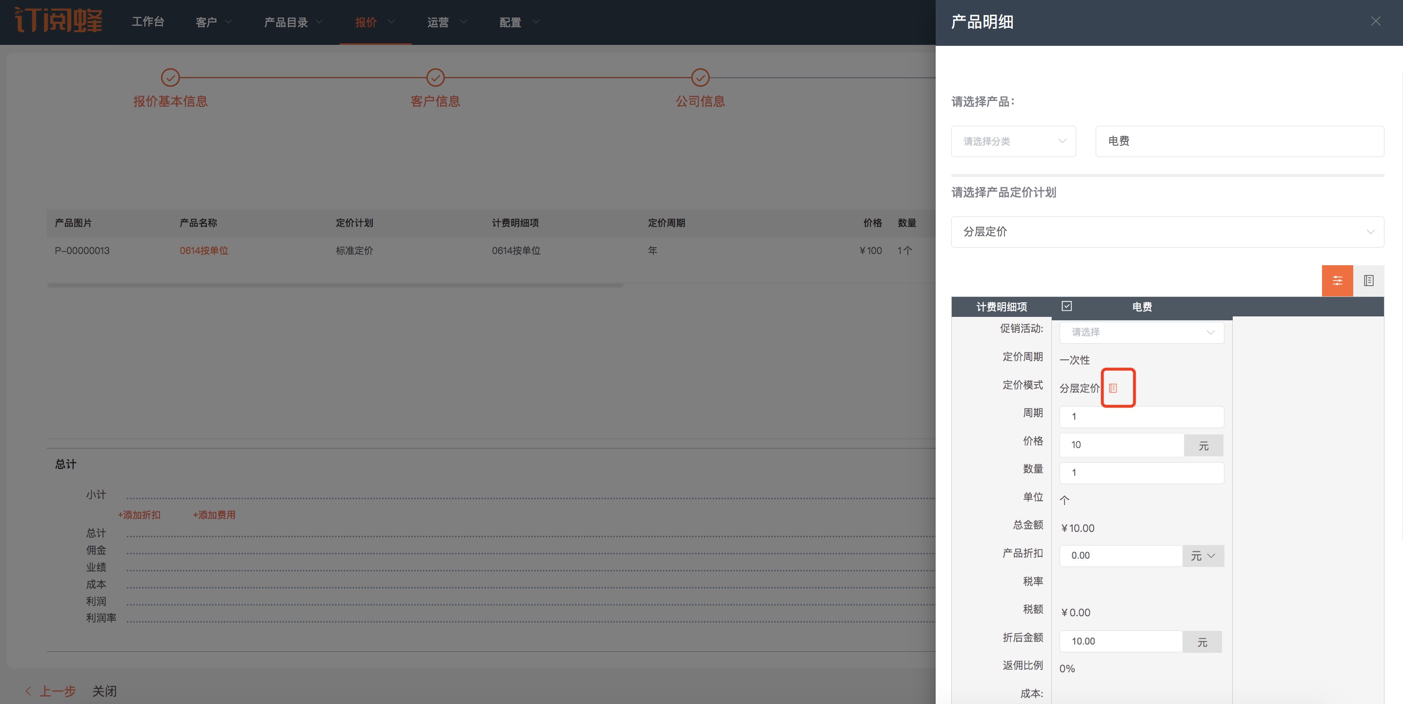Click horizontal scrollbar under product table
Screen dimensions: 1403x704
pos(335,285)
